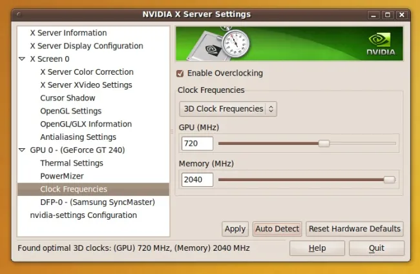This screenshot has height=274, width=420.
Task: Open the PowerMizer page
Action: click(x=62, y=176)
